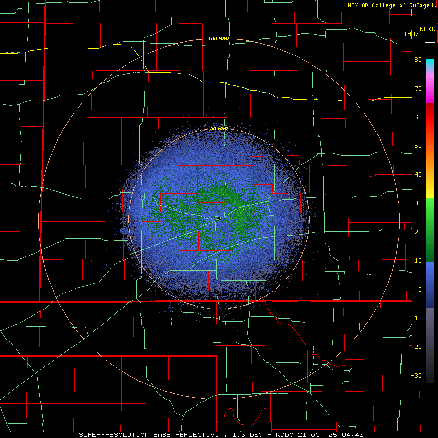Click the 40 value on the dBZ scale
438x438 pixels.
click(x=418, y=175)
